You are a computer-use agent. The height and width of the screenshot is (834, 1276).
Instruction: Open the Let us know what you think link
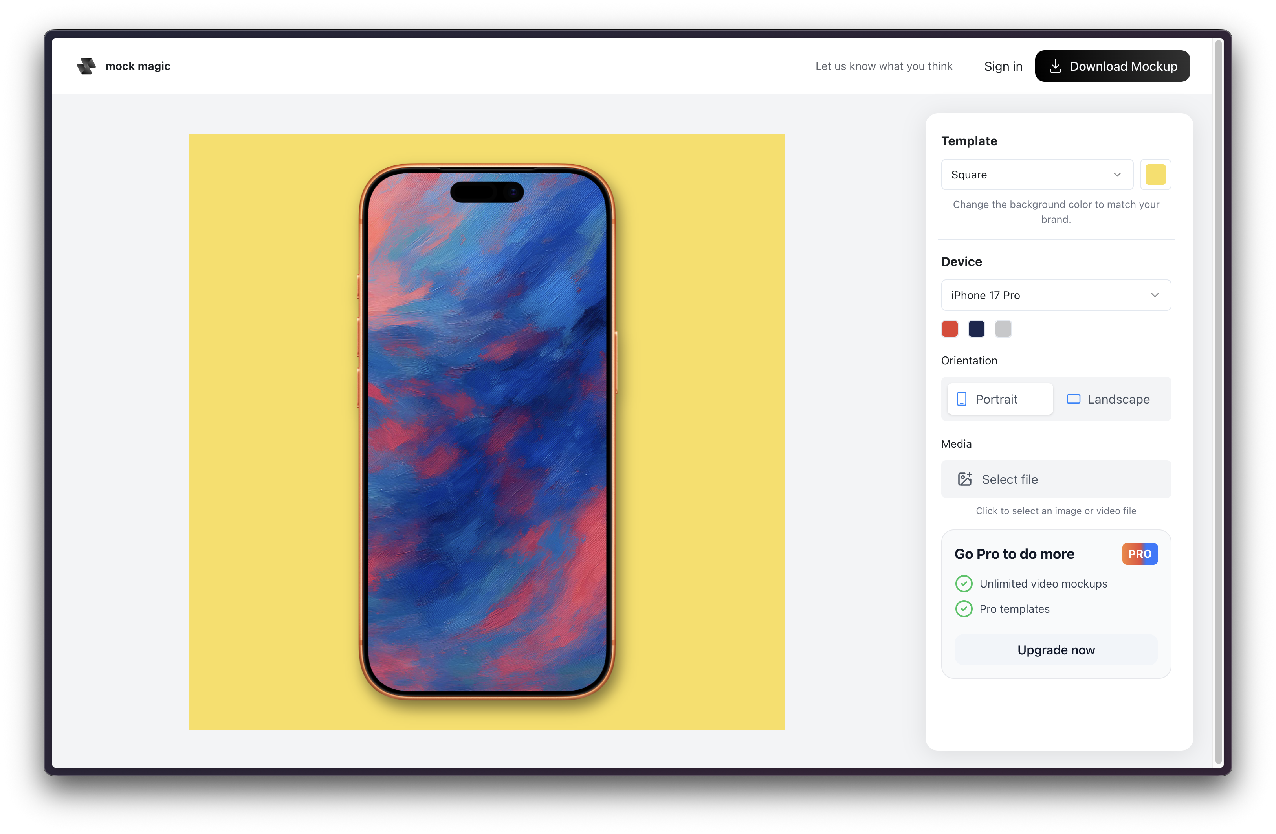click(x=884, y=66)
